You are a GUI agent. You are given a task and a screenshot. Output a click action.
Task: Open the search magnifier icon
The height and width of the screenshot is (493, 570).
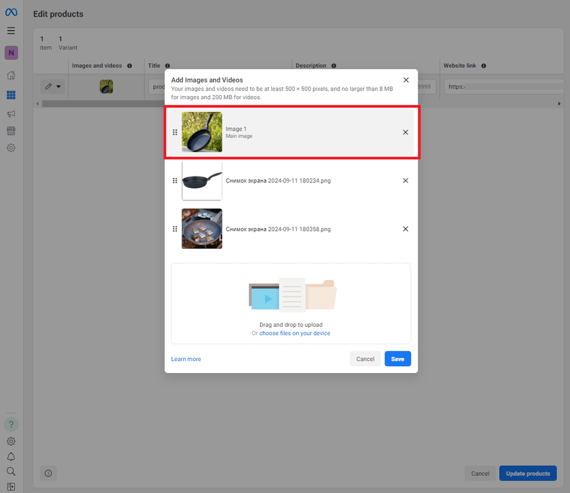point(11,471)
